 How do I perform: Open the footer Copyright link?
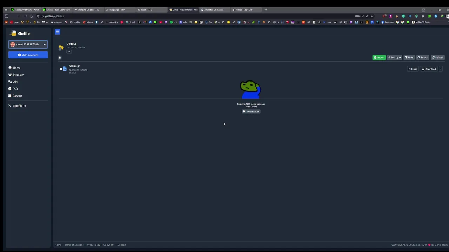(109, 245)
